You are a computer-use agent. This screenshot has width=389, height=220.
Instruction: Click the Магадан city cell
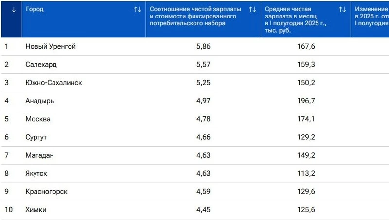[x=39, y=155]
